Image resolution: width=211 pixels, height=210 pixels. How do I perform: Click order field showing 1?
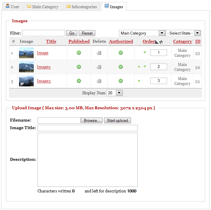(159, 53)
